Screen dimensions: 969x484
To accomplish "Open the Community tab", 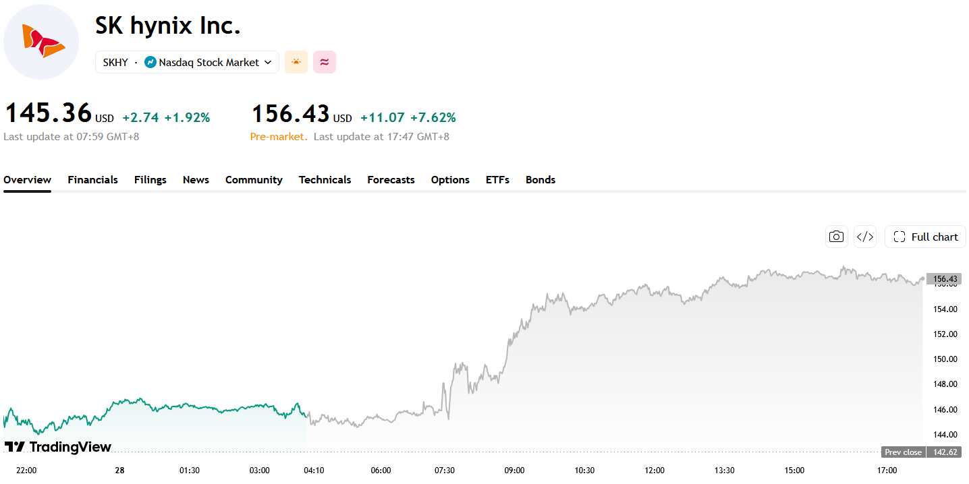I will (254, 180).
